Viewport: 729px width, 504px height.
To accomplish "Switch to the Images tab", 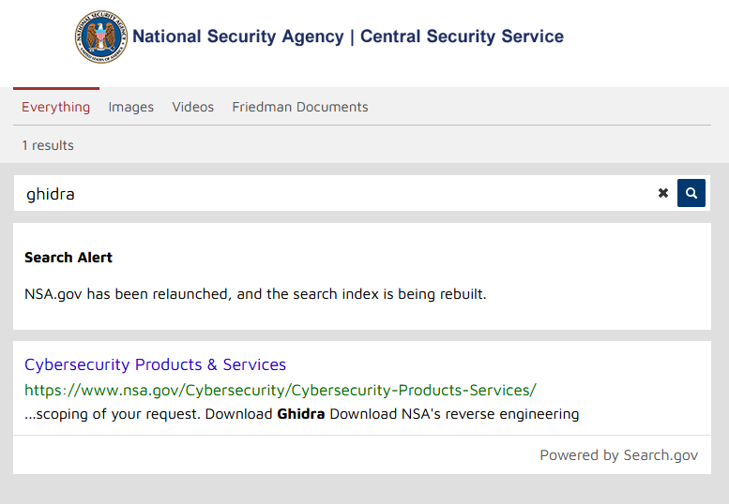I will coord(131,107).
